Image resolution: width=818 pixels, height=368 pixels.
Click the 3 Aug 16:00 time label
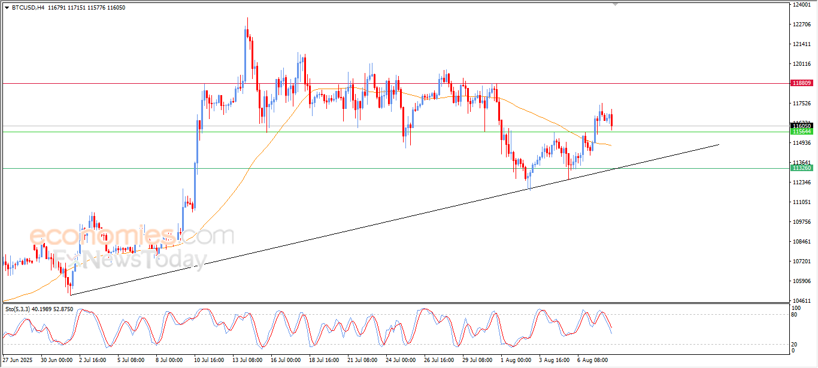tap(554, 361)
